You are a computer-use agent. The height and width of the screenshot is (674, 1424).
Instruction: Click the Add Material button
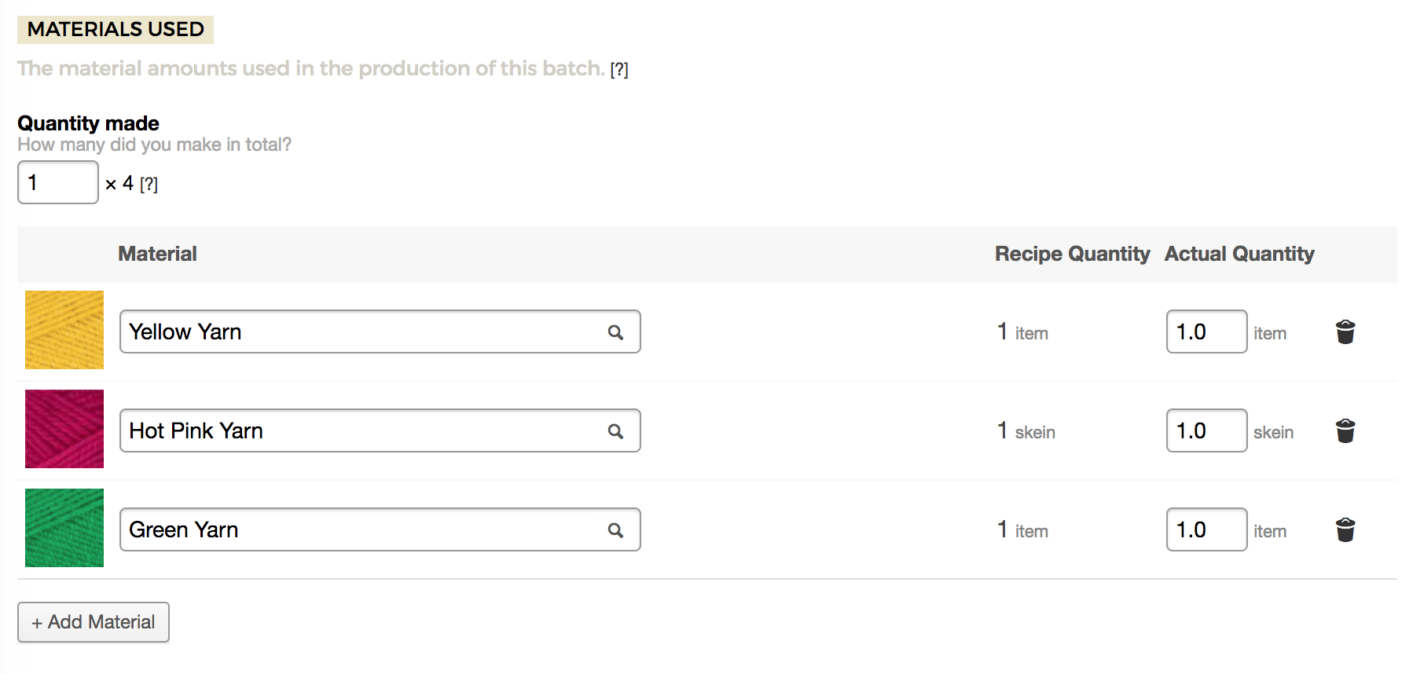click(94, 622)
